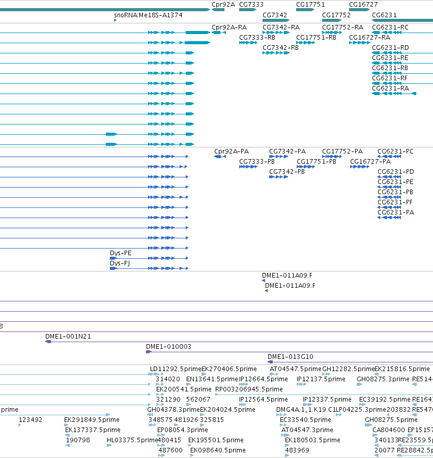Select the IP12664.5prime EST label
This screenshot has width=433, height=458.
pyautogui.click(x=264, y=379)
